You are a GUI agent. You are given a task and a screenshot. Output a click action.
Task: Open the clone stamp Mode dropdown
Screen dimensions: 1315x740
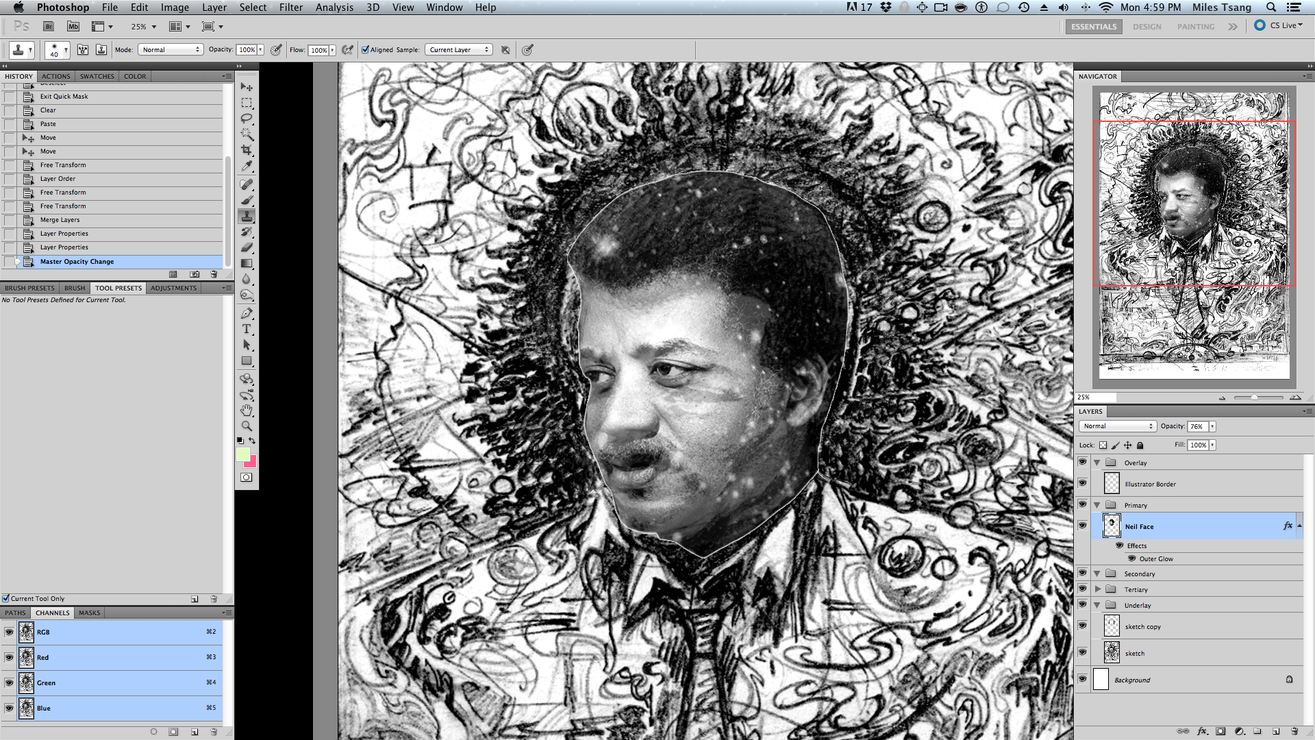171,49
